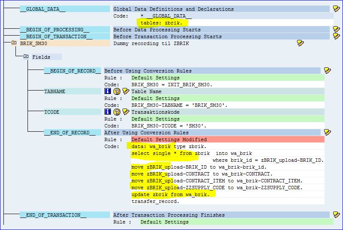
Task: Click edit pencil icon for __END_OF_RECORD__ row
Action: 327,132
